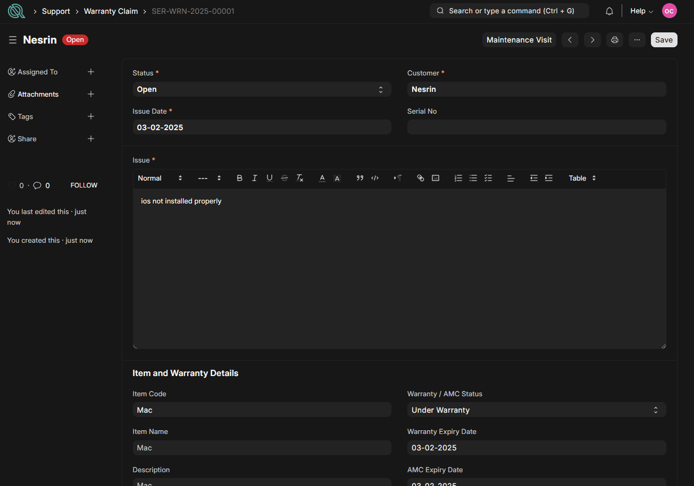
Task: Apply strikethrough in Issue editor
Action: click(x=285, y=178)
